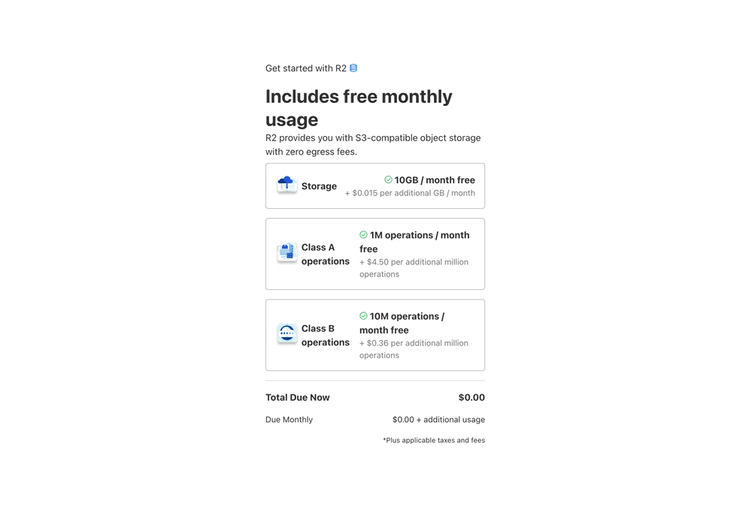Click "$0.00 + additional usage" text
The width and height of the screenshot is (752, 519).
pos(438,420)
